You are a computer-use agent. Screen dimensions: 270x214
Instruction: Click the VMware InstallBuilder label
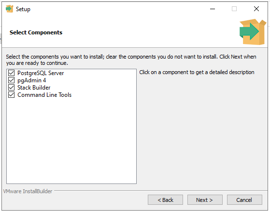[28, 191]
